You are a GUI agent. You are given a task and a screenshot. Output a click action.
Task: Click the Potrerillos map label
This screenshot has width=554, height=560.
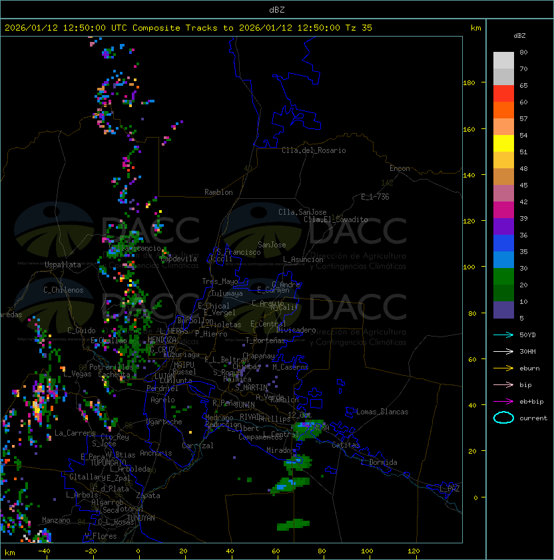click(111, 367)
